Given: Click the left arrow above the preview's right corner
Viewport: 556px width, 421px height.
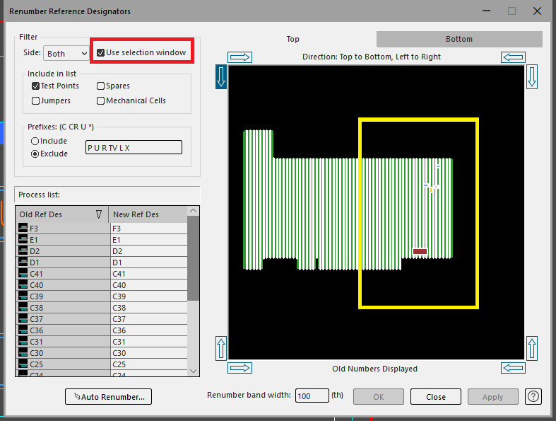Looking at the screenshot, I should tap(513, 57).
